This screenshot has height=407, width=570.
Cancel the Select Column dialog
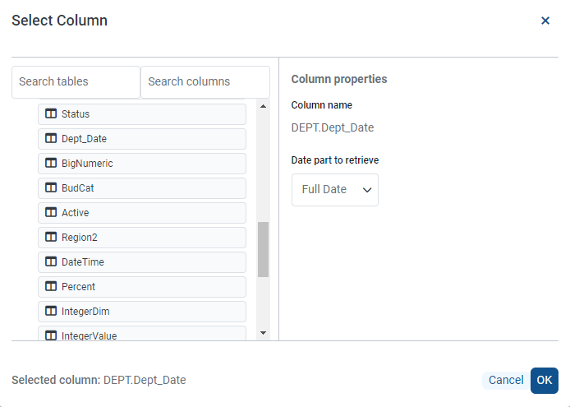(x=506, y=380)
